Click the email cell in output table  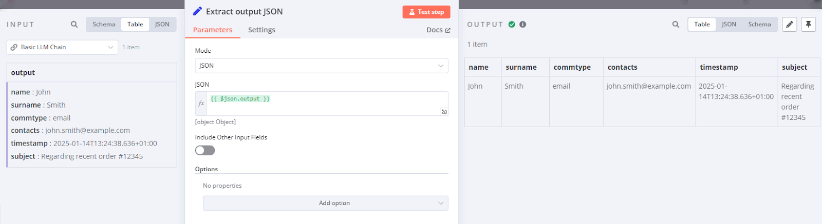tap(576, 101)
